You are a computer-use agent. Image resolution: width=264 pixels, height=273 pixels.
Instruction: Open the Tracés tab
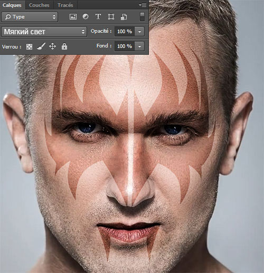click(x=65, y=5)
